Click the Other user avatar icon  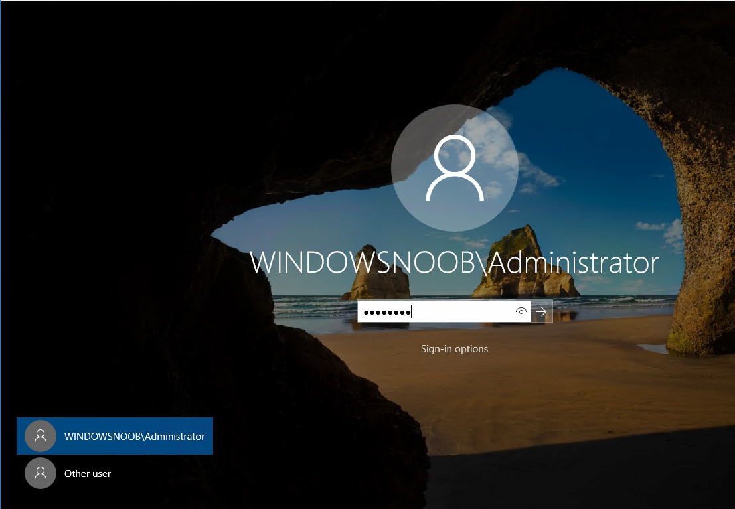pos(41,473)
